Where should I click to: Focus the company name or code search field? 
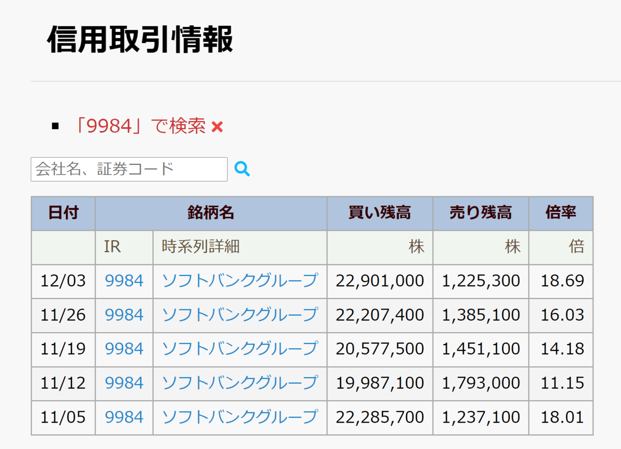click(x=129, y=169)
